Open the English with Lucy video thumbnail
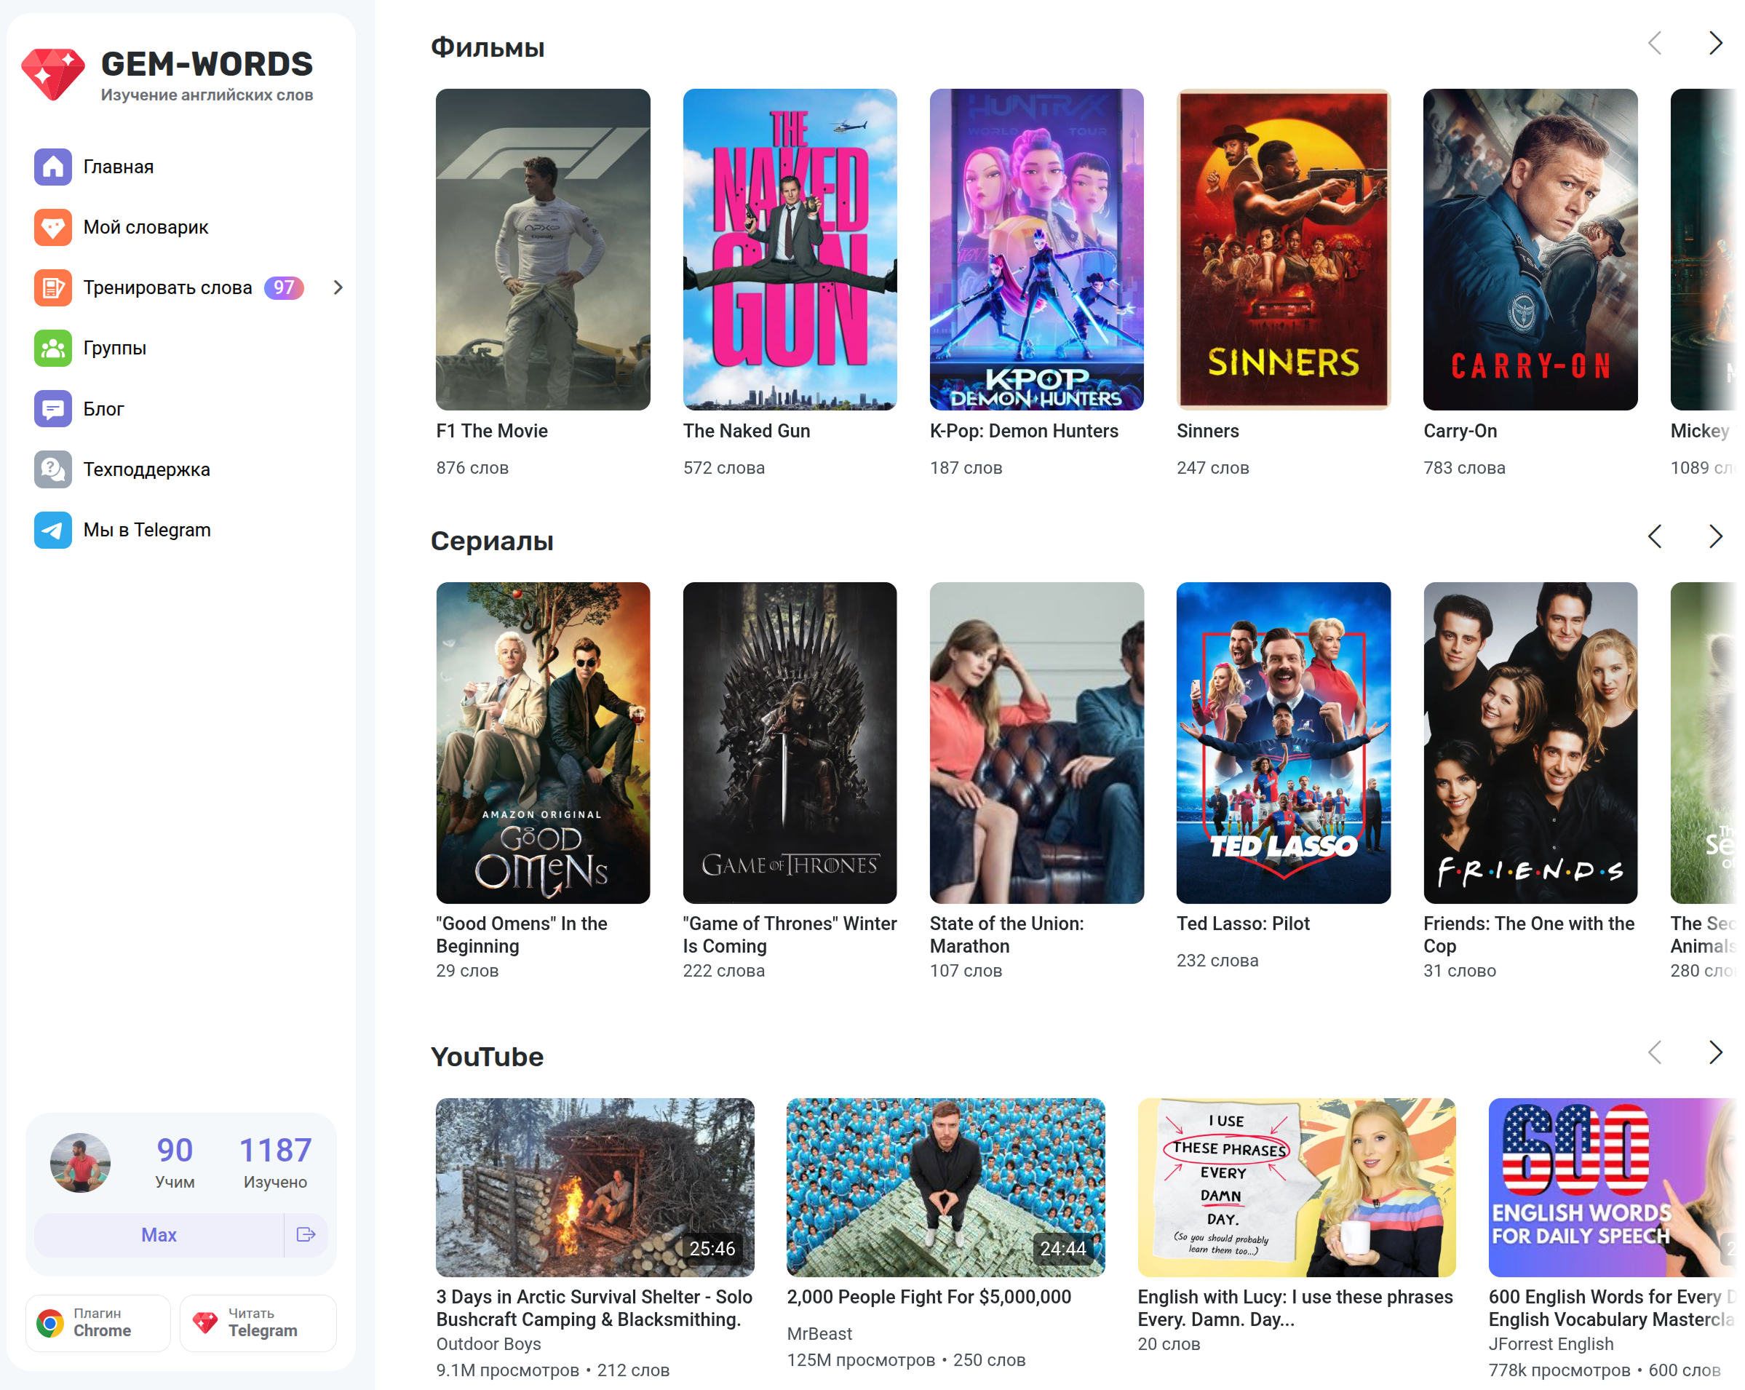This screenshot has height=1390, width=1745. [x=1297, y=1188]
